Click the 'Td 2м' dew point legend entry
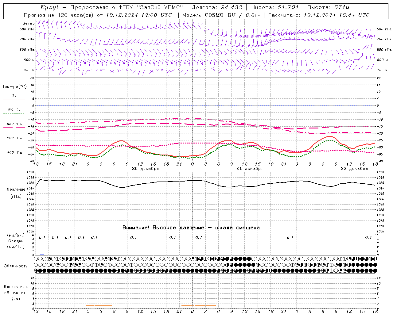 pyautogui.click(x=14, y=110)
